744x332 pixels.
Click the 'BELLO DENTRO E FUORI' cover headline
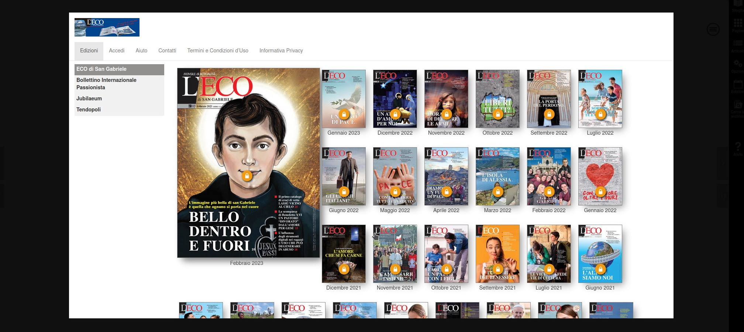[220, 231]
